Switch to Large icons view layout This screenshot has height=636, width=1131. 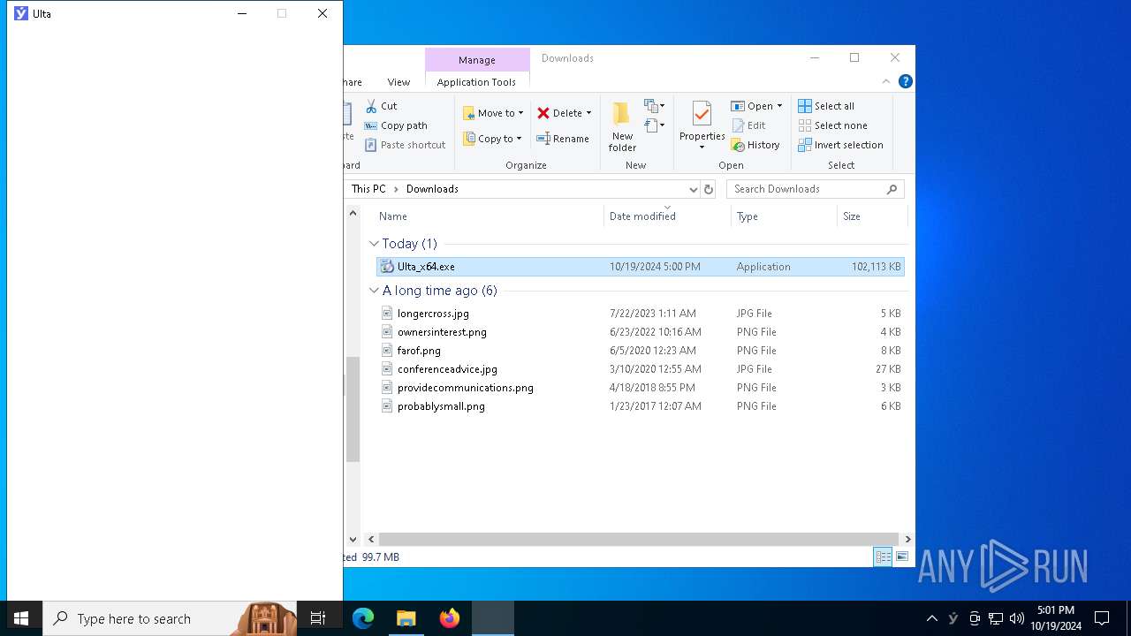901,556
